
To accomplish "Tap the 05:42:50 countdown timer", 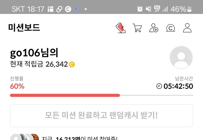I will [178, 86].
